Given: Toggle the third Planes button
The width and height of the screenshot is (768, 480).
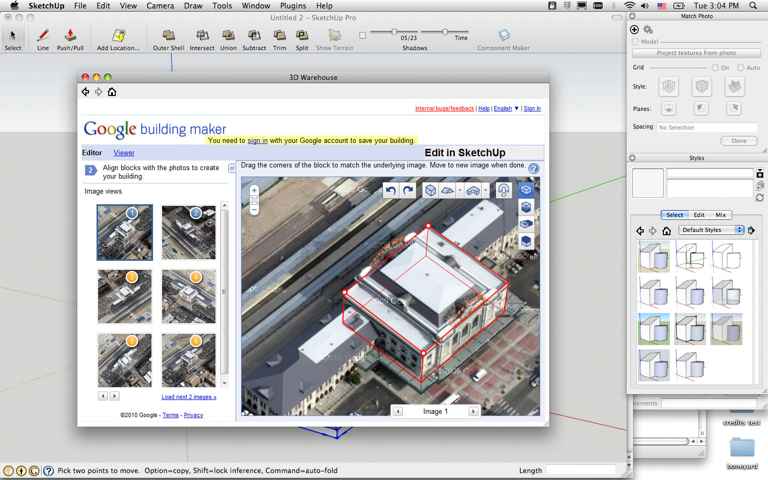Looking at the screenshot, I should pyautogui.click(x=734, y=109).
